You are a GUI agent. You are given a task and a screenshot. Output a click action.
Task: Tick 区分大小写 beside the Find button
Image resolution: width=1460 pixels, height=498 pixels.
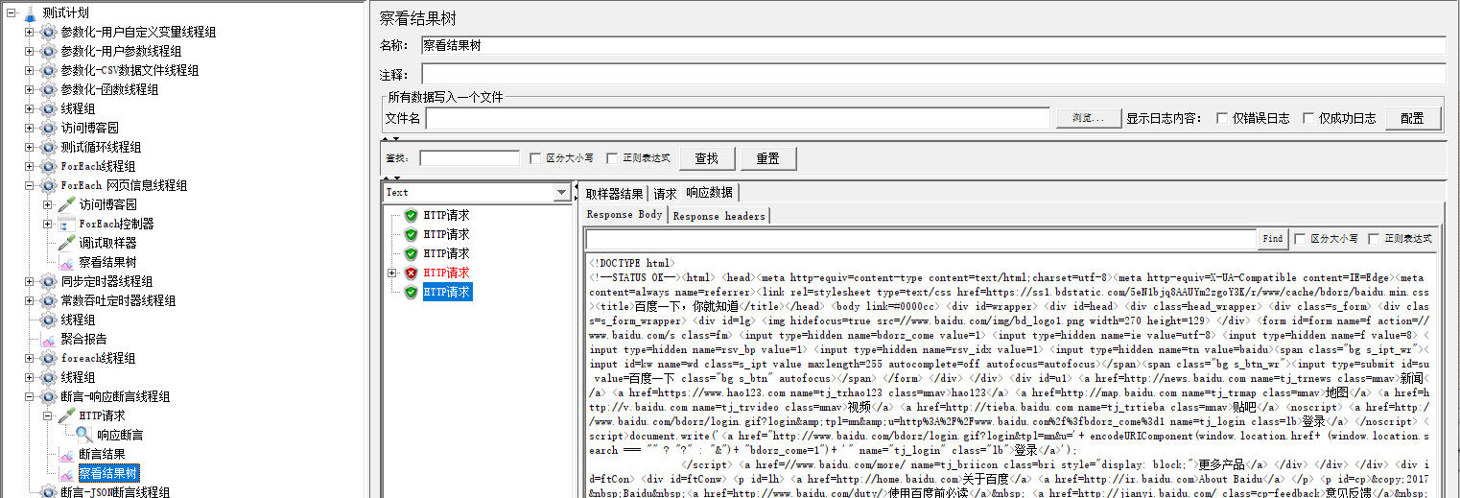tap(1300, 238)
